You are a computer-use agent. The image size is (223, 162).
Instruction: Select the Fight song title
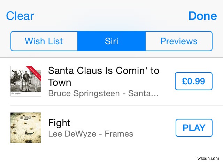pyautogui.click(x=59, y=123)
